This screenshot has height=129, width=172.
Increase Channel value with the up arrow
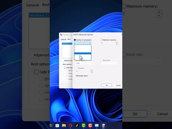point(92,70)
